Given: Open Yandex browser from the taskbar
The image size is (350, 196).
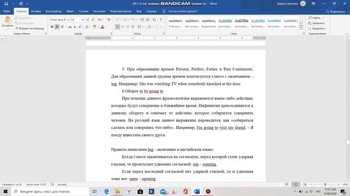Looking at the screenshot, I should 129,191.
